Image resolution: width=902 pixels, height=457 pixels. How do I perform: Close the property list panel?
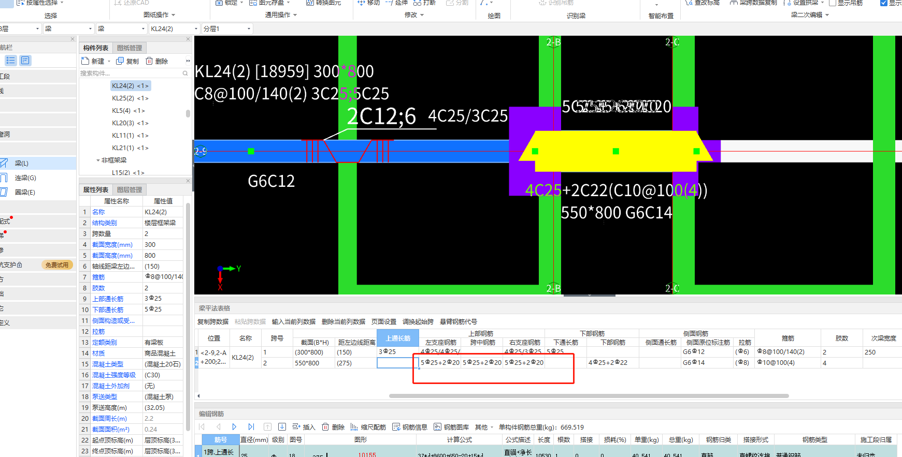[x=188, y=181]
